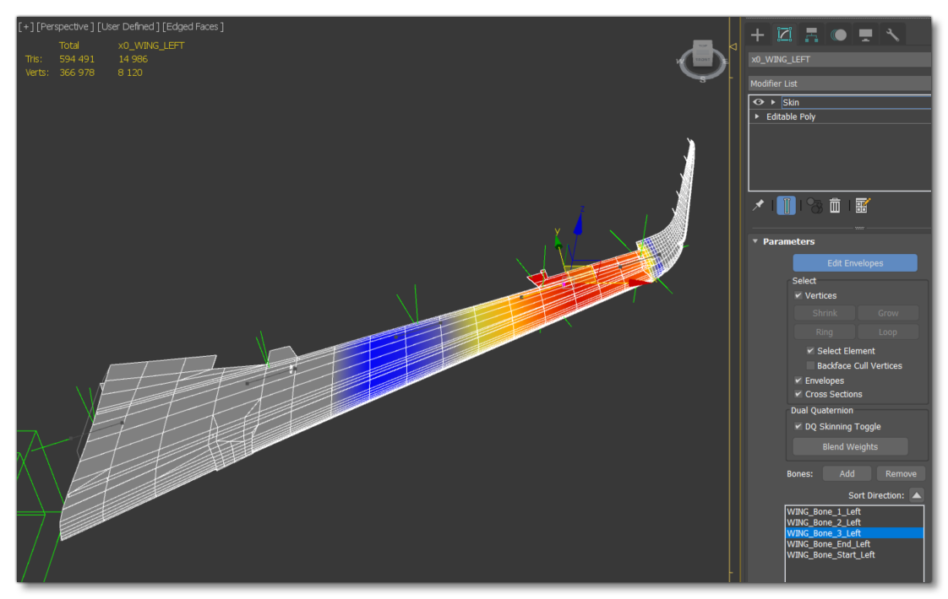Click the Pin Stack icon

759,205
